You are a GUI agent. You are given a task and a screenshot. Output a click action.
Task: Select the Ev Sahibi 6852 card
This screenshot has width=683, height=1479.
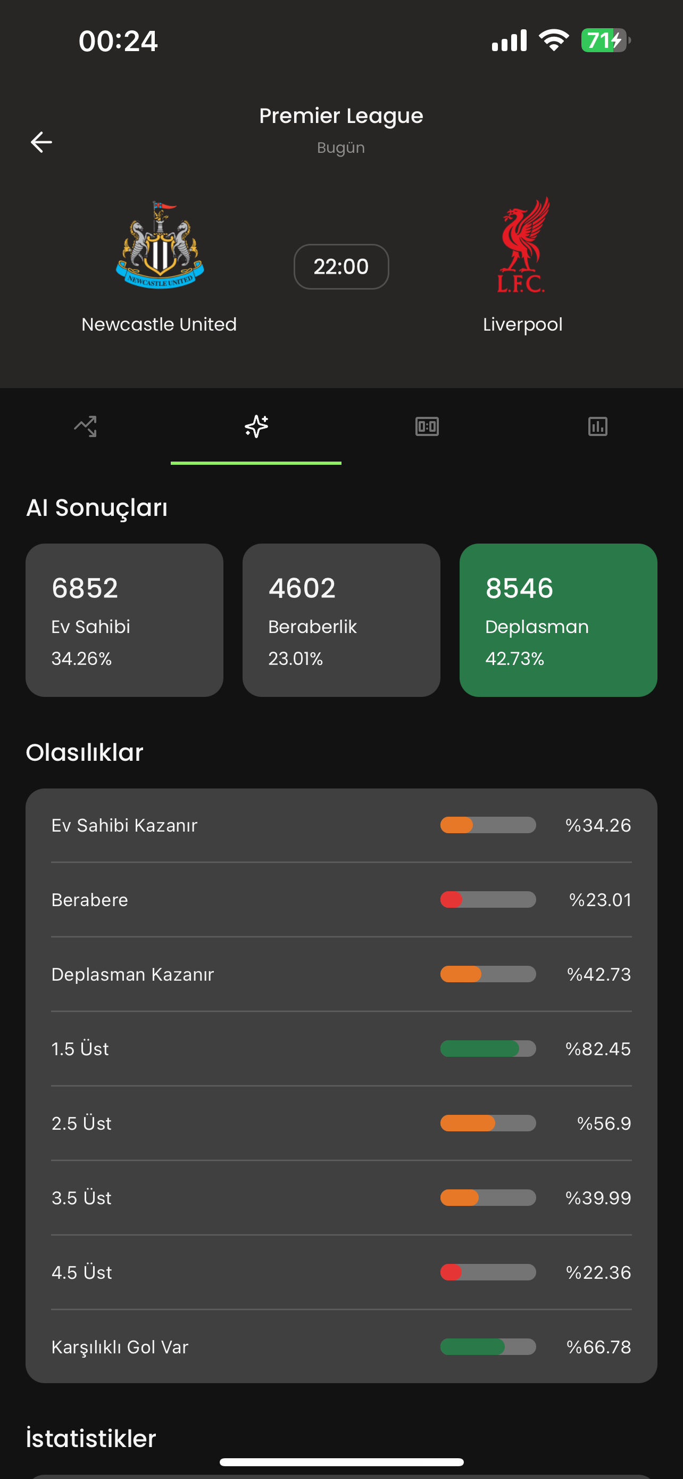point(124,620)
